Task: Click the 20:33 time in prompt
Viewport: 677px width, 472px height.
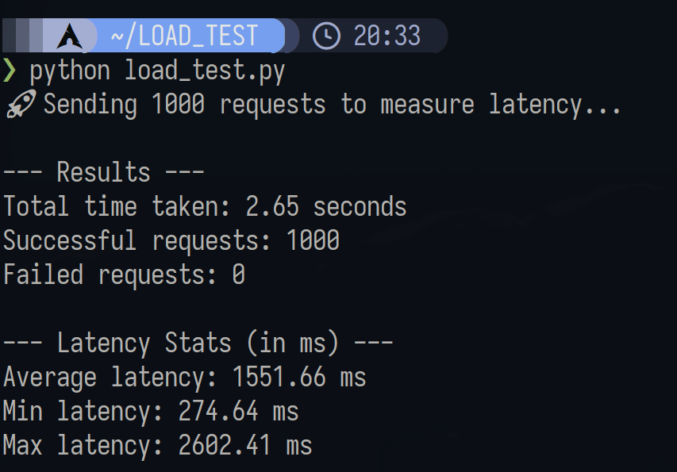Action: pyautogui.click(x=387, y=36)
